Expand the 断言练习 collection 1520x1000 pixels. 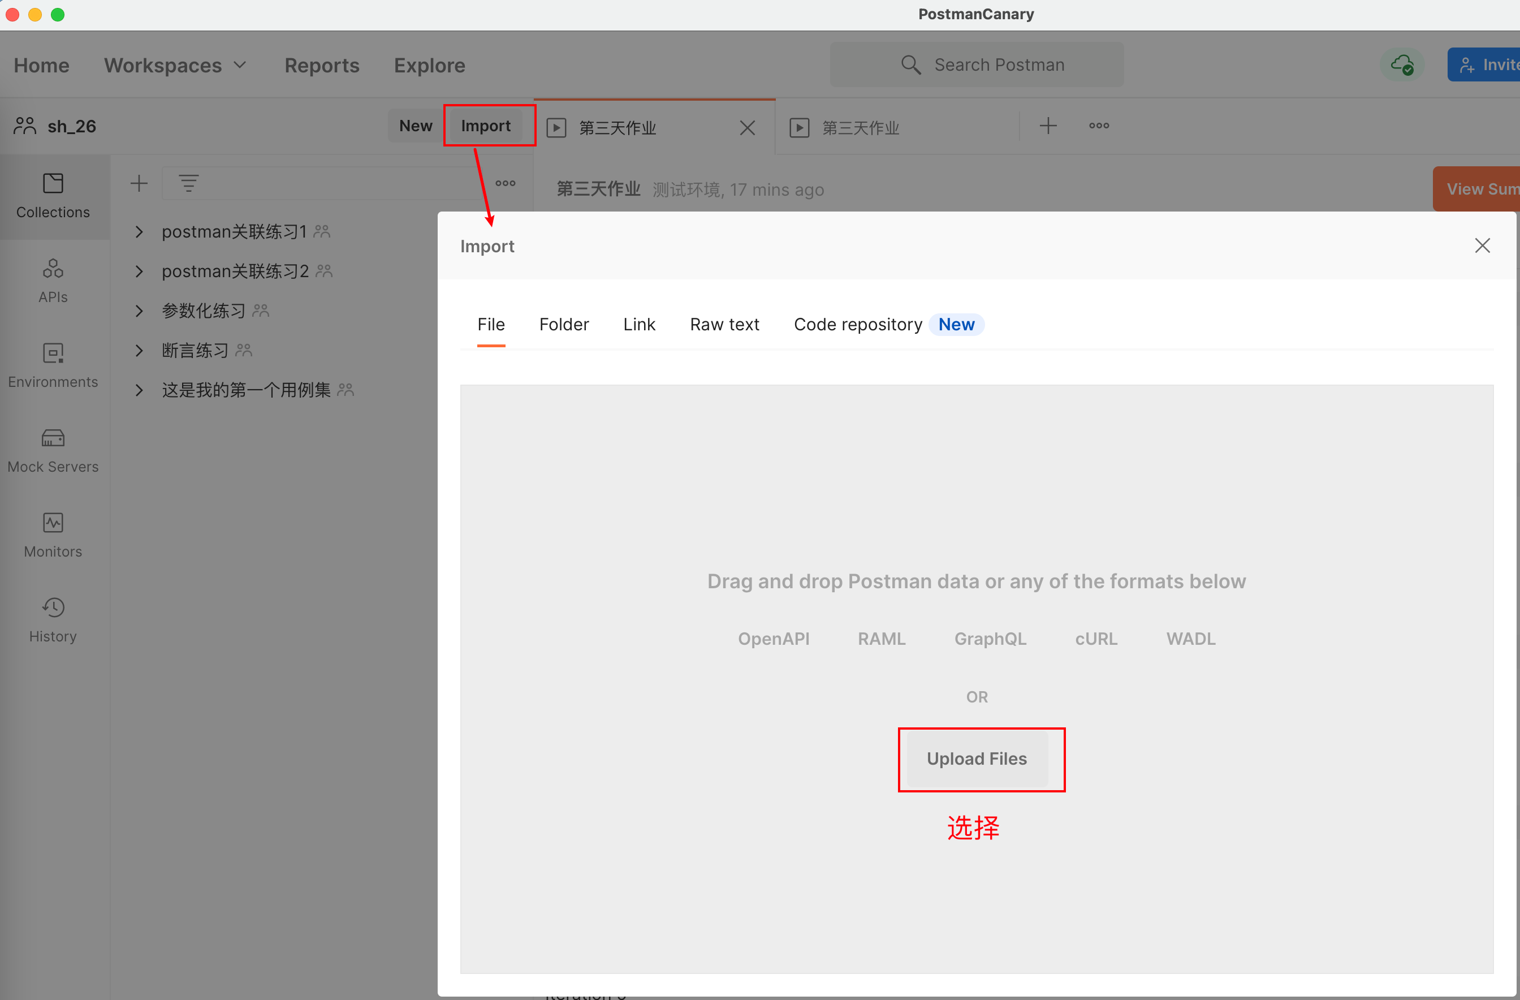pos(139,350)
